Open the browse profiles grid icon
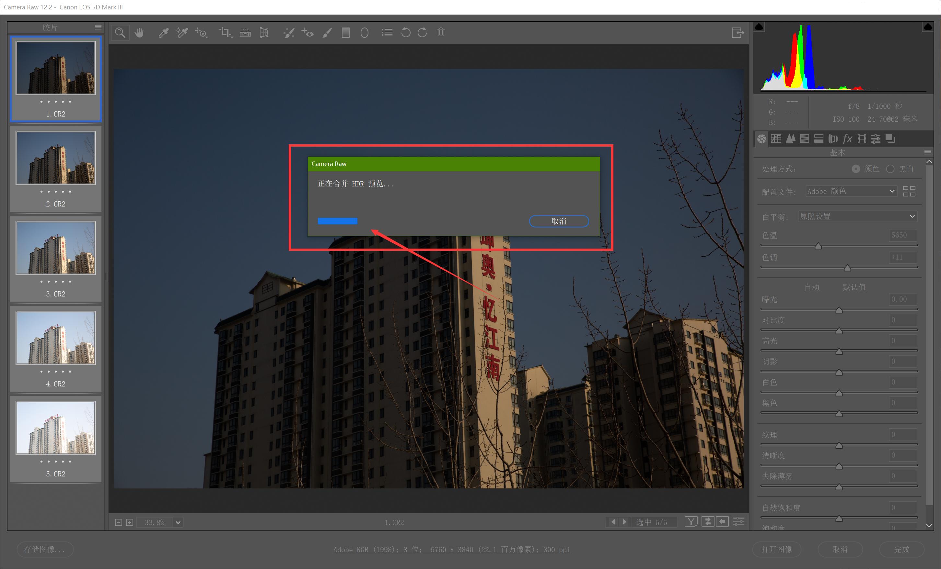The width and height of the screenshot is (941, 569). coord(909,191)
